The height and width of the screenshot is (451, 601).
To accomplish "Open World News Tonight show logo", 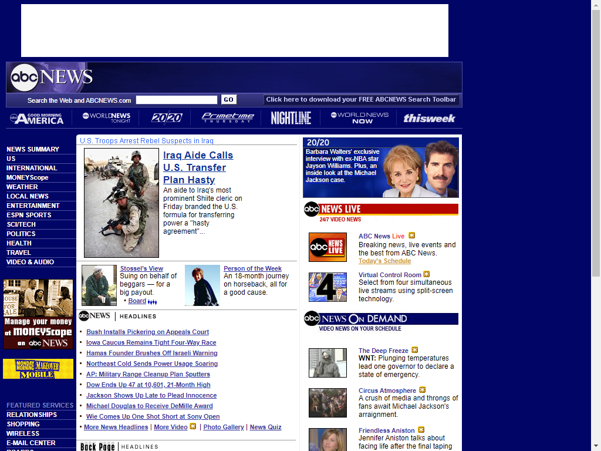I will tap(107, 117).
